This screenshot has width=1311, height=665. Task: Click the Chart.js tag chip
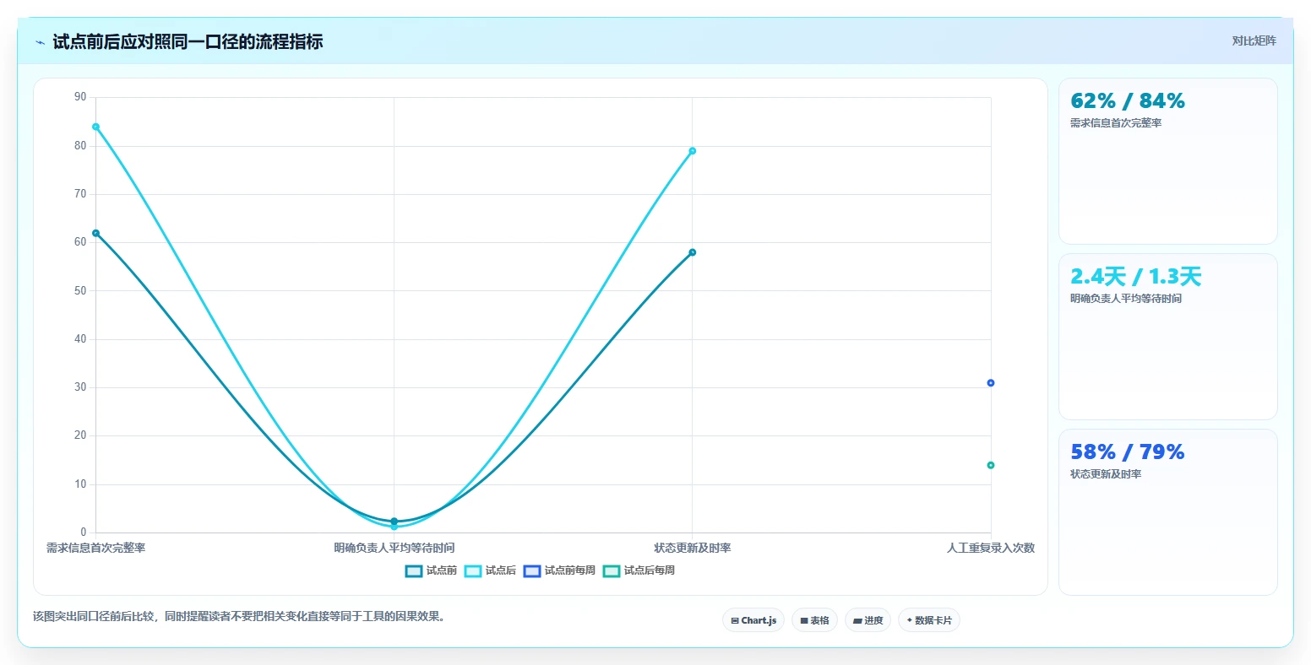[x=753, y=620]
